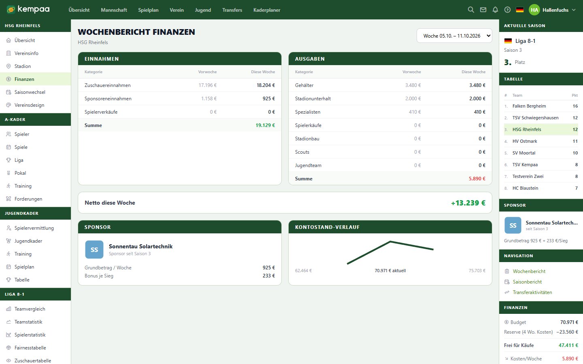The height and width of the screenshot is (364, 583).
Task: Click the Forderungen sidebar icon
Action: point(9,199)
